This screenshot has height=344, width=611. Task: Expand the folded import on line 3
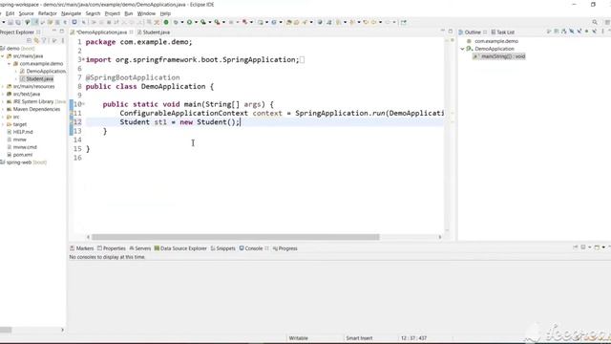tap(83, 59)
